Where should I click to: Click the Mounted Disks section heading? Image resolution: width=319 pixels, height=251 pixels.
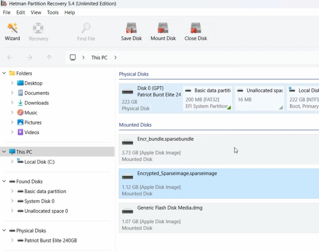pos(135,125)
